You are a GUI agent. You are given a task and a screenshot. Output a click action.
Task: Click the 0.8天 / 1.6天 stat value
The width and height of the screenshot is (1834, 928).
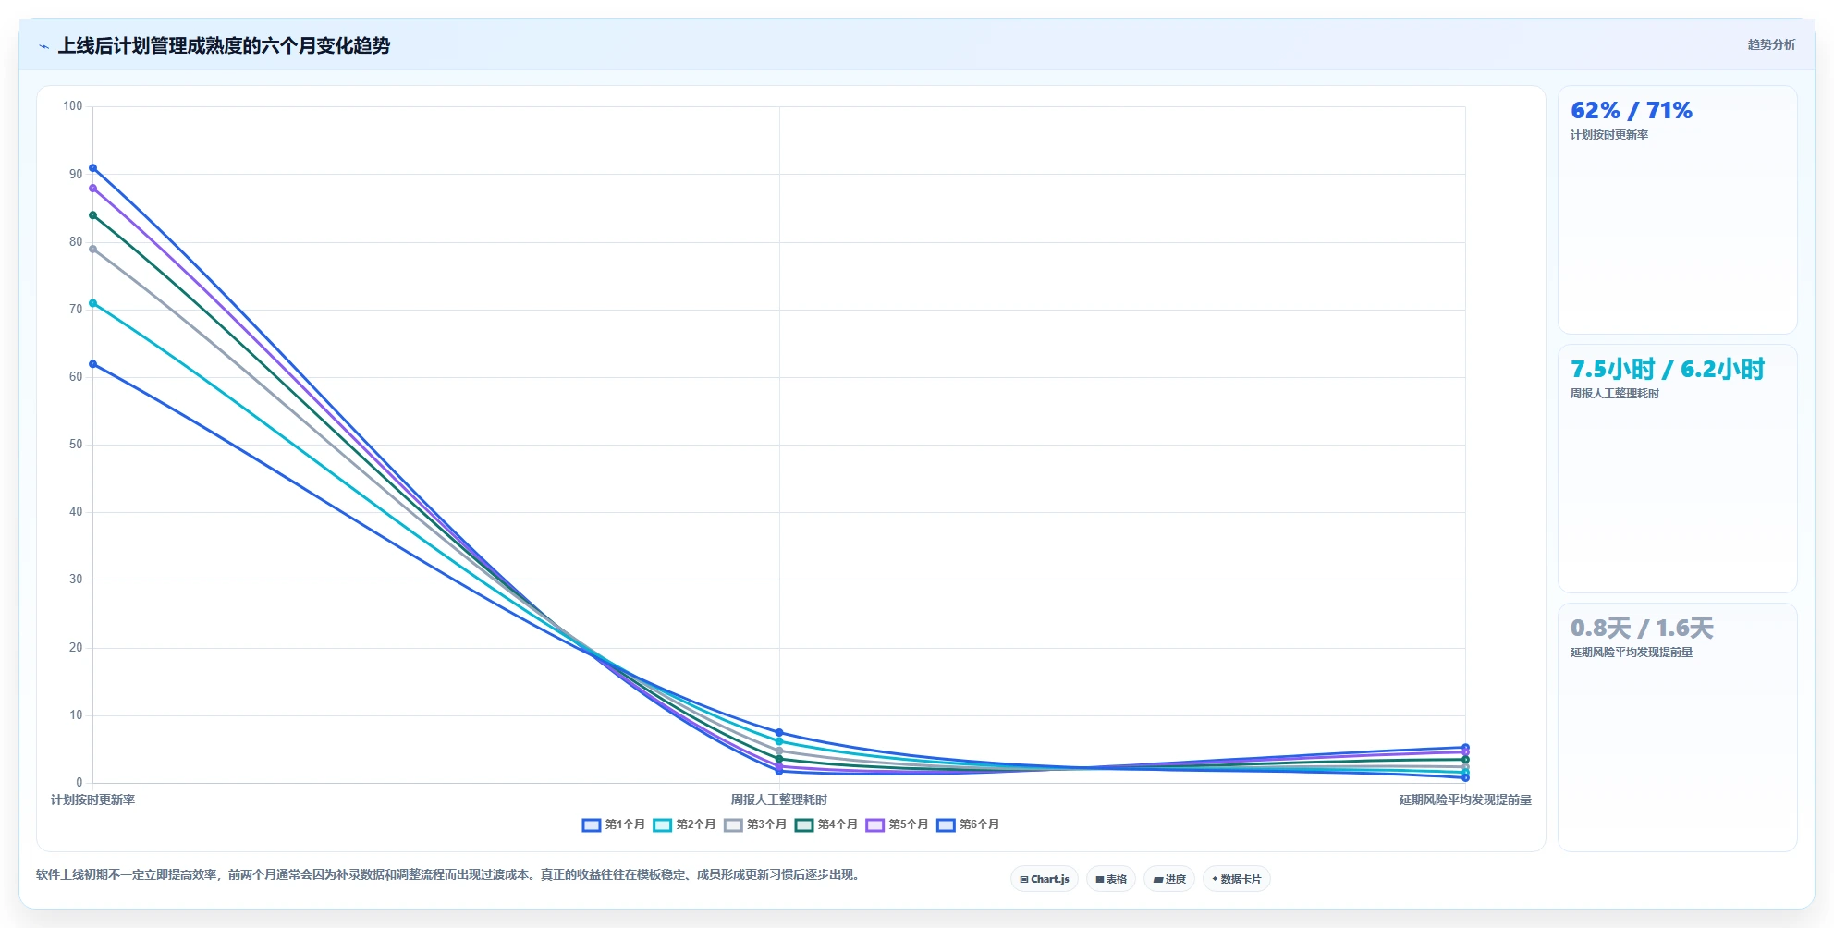1642,628
